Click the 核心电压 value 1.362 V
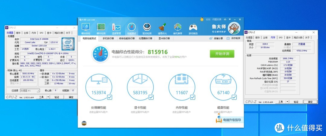The height and width of the screenshot is (136, 326). pos(52,49)
